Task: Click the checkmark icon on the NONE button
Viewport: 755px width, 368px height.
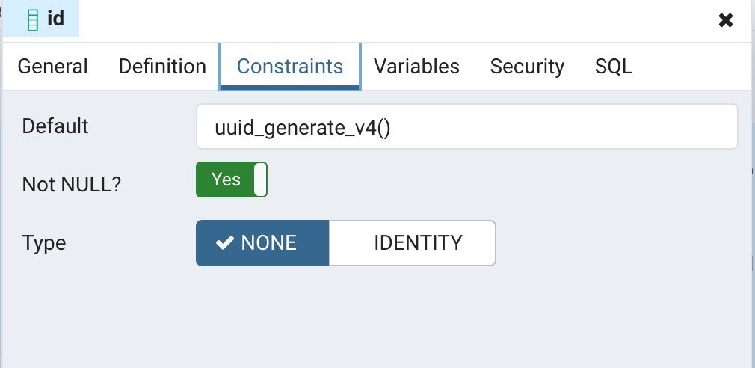Action: tap(224, 243)
